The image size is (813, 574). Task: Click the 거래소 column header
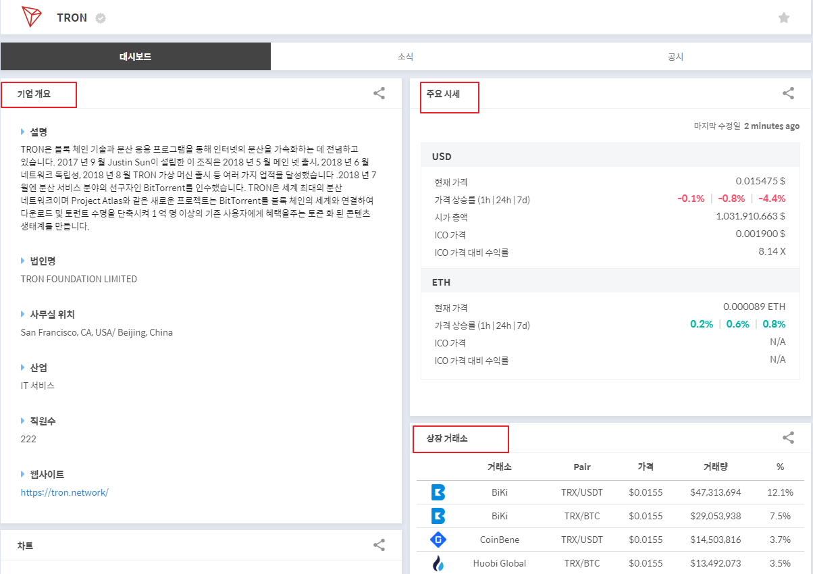pyautogui.click(x=499, y=467)
